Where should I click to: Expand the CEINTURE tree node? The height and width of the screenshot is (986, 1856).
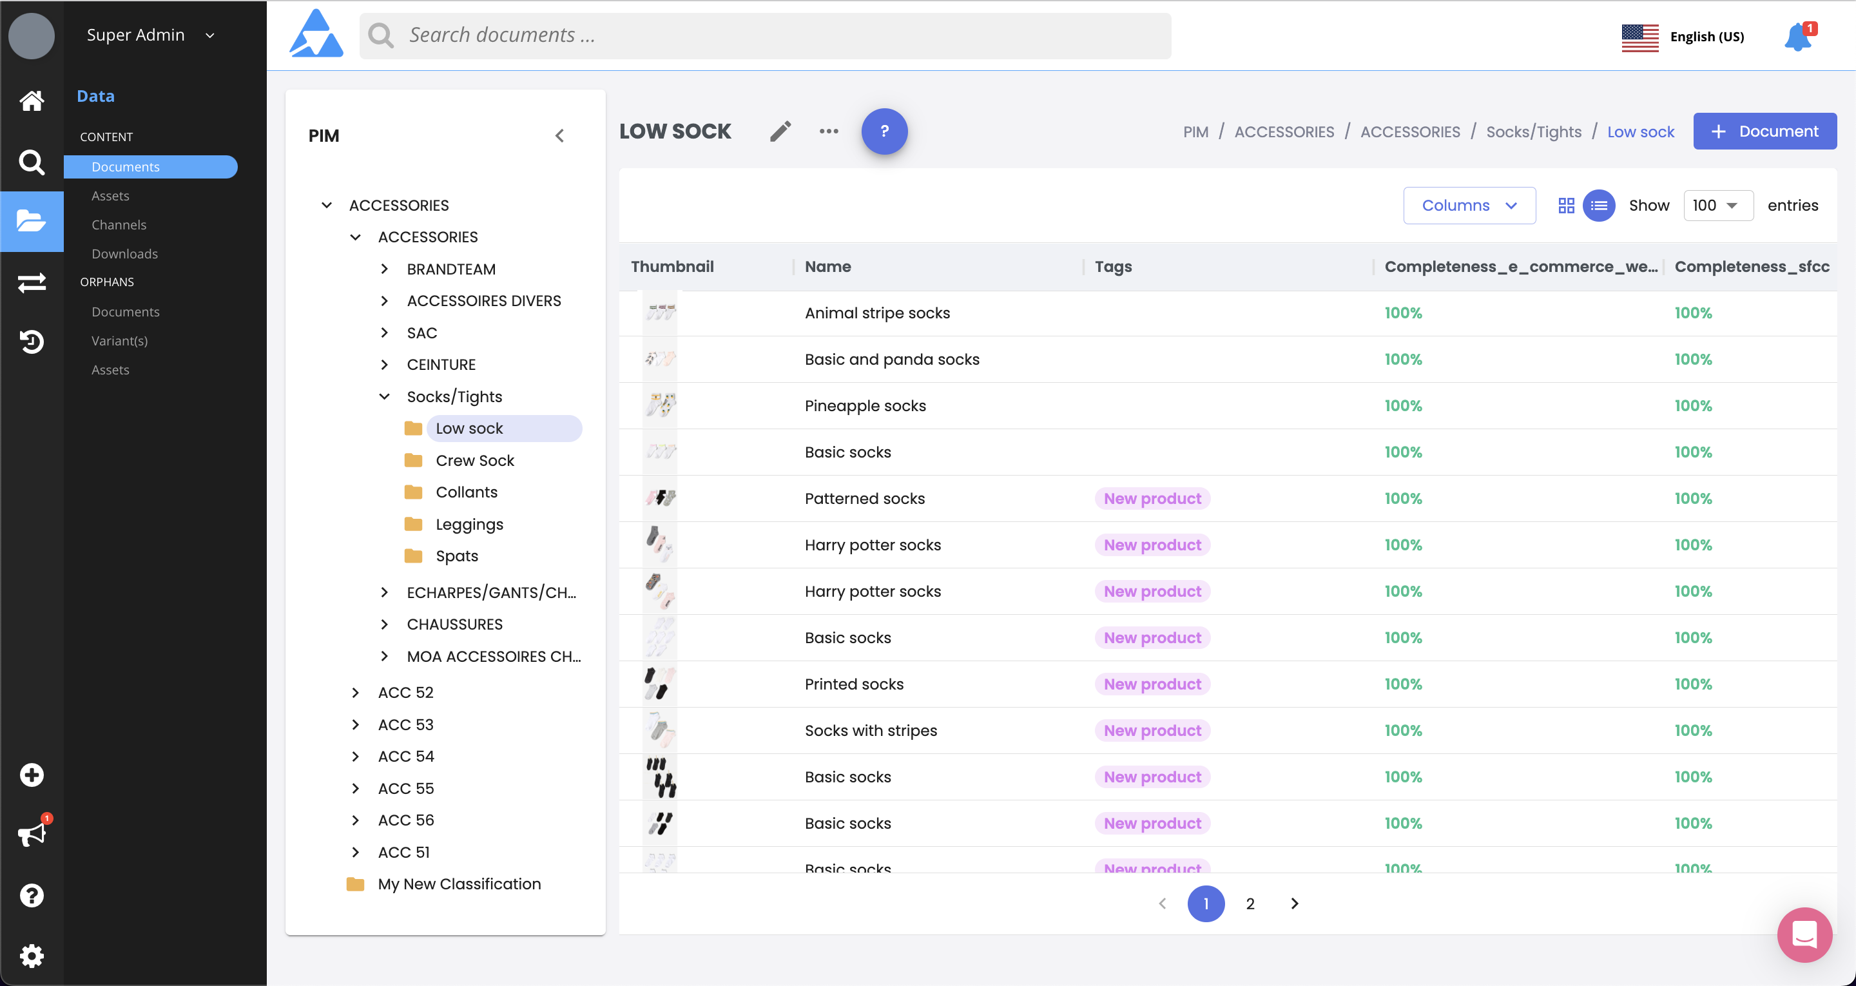point(384,365)
